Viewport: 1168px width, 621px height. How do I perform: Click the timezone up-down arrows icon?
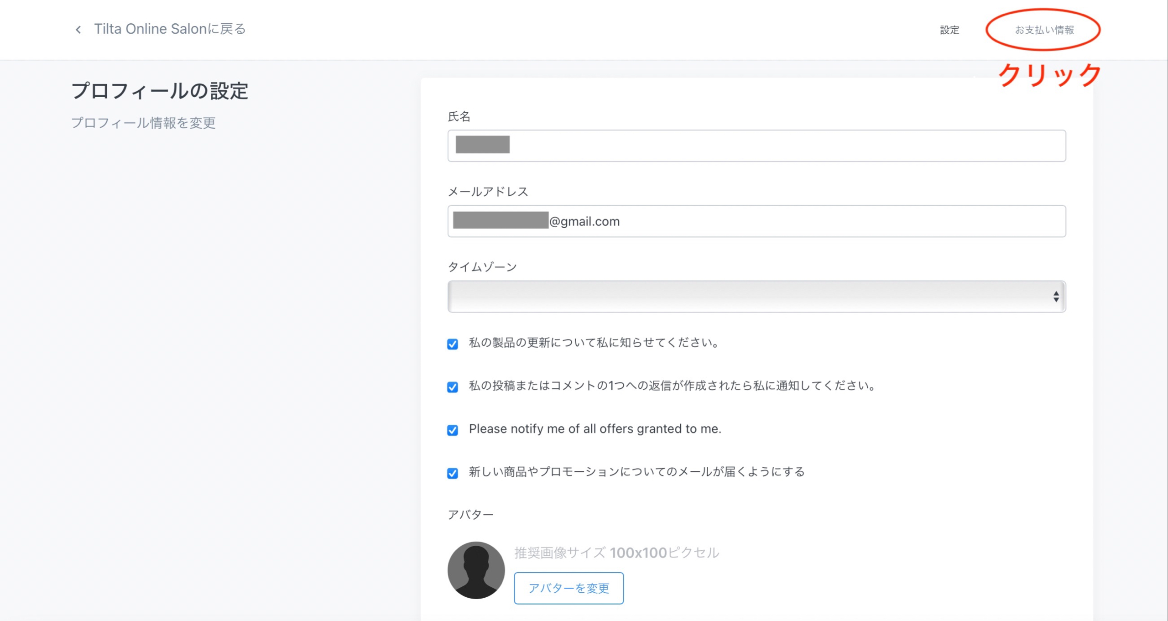(1056, 297)
